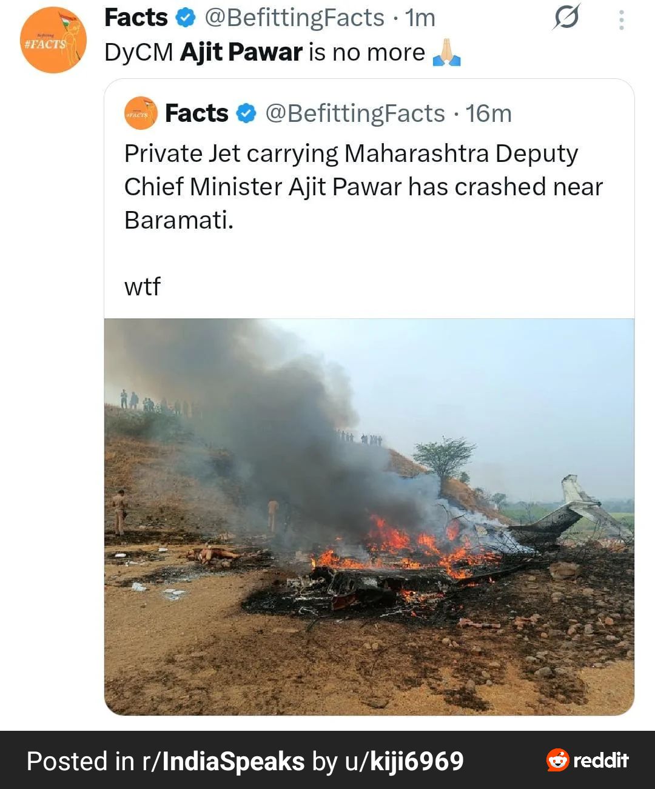Open the burning plane crash photo
The image size is (655, 789).
click(x=369, y=517)
